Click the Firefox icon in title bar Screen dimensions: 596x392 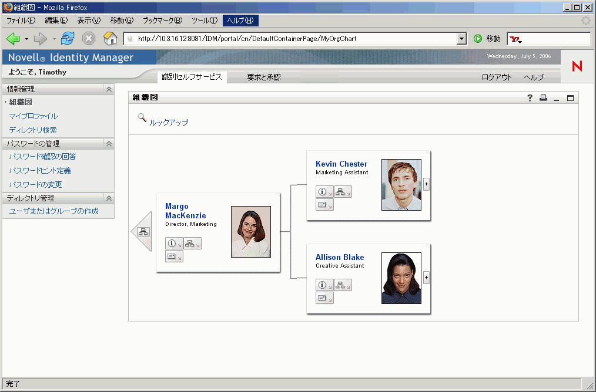pyautogui.click(x=7, y=7)
